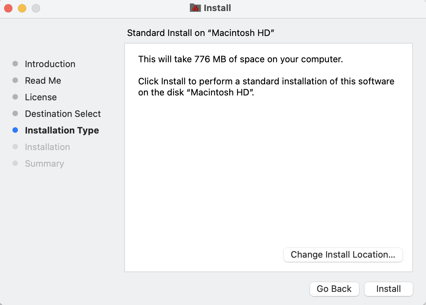Select the License step label text
The width and height of the screenshot is (426, 305).
pos(41,97)
